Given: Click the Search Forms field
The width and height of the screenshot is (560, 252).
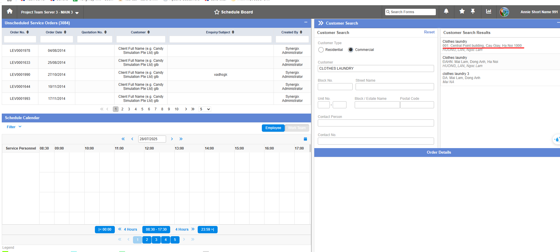Looking at the screenshot, I should pos(410,12).
